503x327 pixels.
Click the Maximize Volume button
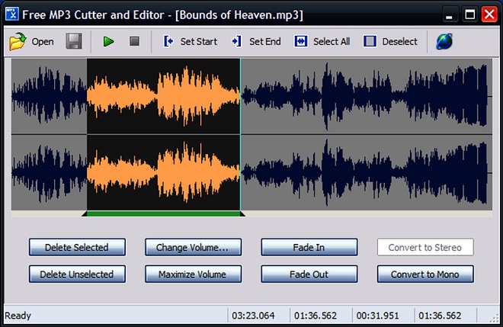193,274
